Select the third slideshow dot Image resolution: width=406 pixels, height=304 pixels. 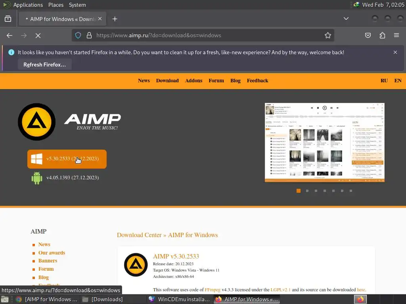click(316, 191)
